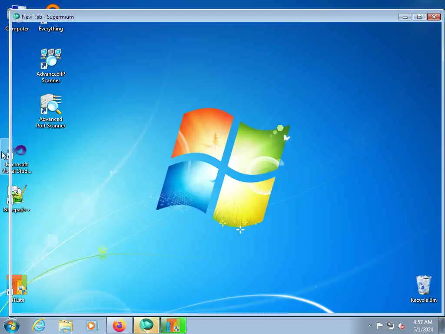The width and height of the screenshot is (445, 334).
Task: Switch to NTLite in the taskbar
Action: pos(173,325)
